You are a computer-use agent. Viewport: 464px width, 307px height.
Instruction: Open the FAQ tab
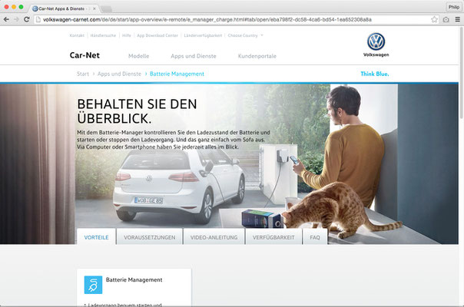click(x=315, y=237)
